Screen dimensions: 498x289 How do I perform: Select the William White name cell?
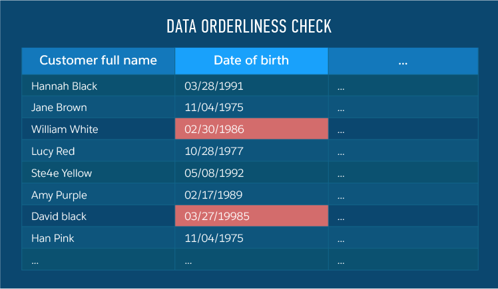[x=65, y=130]
